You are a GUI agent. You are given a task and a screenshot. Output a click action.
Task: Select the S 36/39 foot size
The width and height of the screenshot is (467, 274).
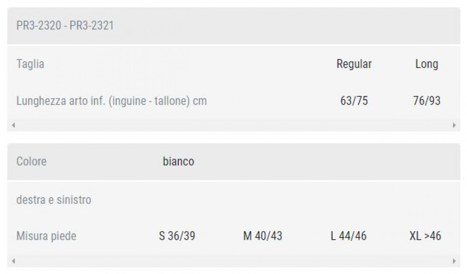click(x=177, y=236)
